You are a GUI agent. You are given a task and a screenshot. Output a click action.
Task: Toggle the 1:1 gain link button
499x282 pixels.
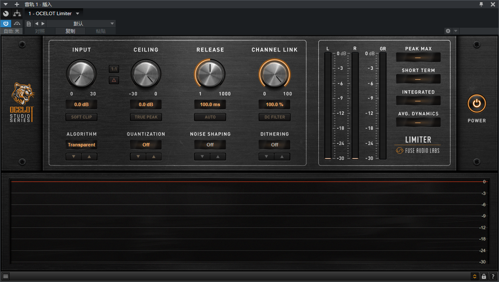(114, 69)
